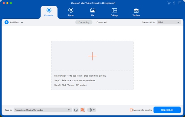Open the Toolbox tab
This screenshot has width=185, height=117.
[136, 12]
